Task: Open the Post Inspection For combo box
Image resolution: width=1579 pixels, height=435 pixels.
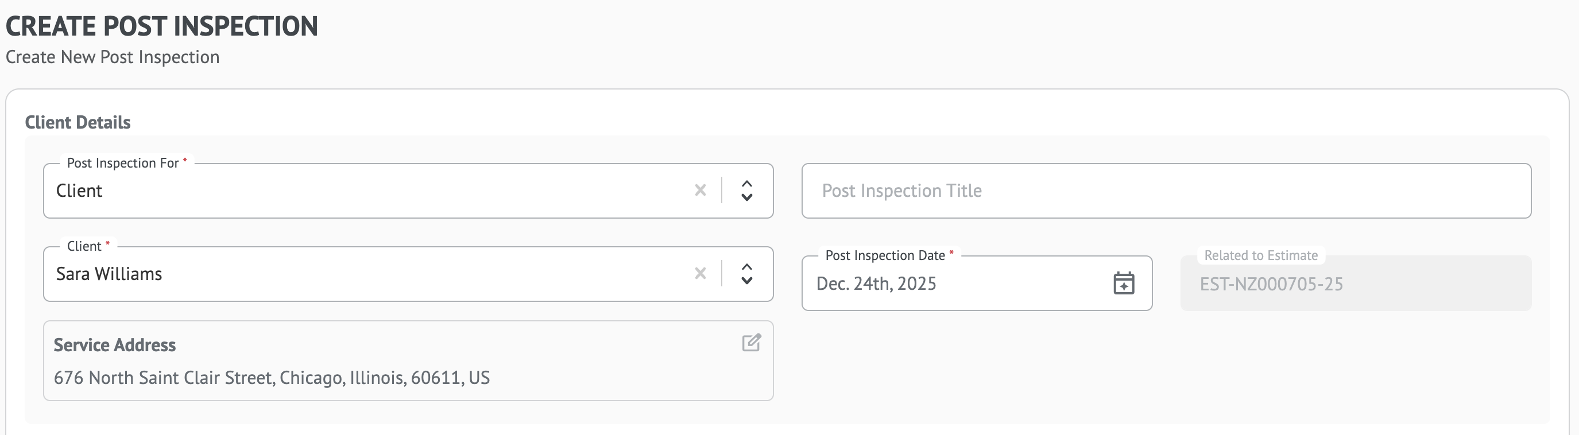Action: pyautogui.click(x=368, y=191)
